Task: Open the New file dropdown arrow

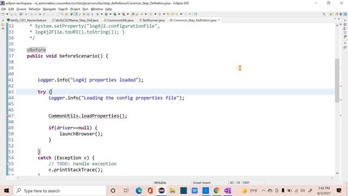Action: click(x=7, y=14)
